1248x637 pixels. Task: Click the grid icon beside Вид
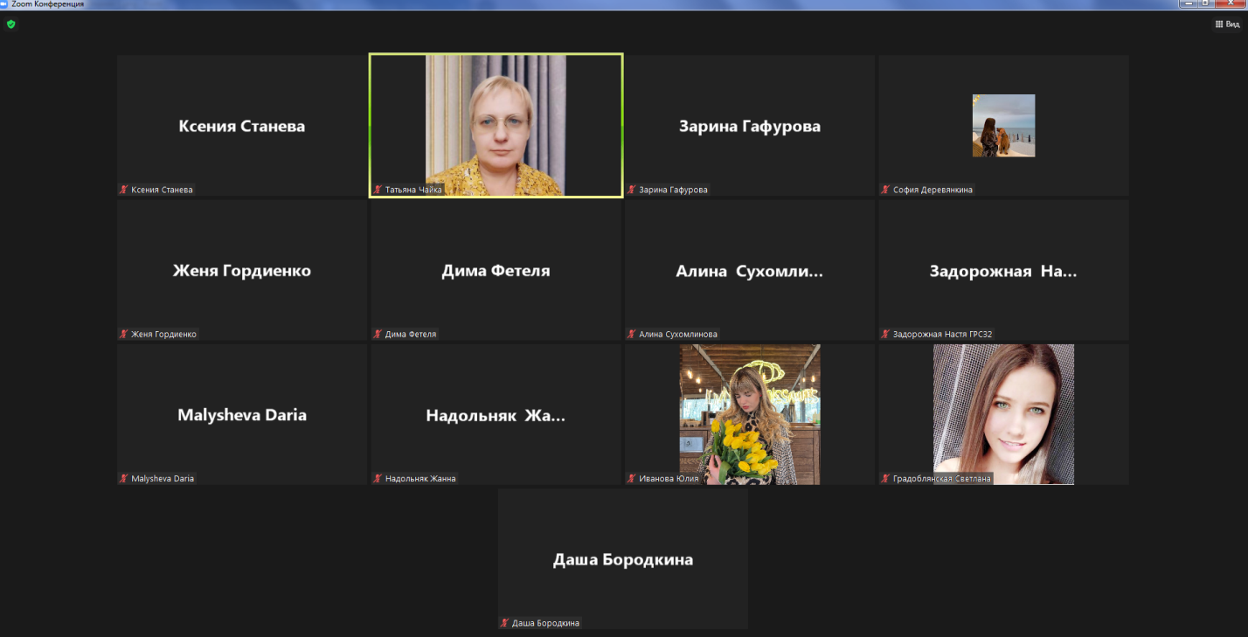tap(1219, 24)
